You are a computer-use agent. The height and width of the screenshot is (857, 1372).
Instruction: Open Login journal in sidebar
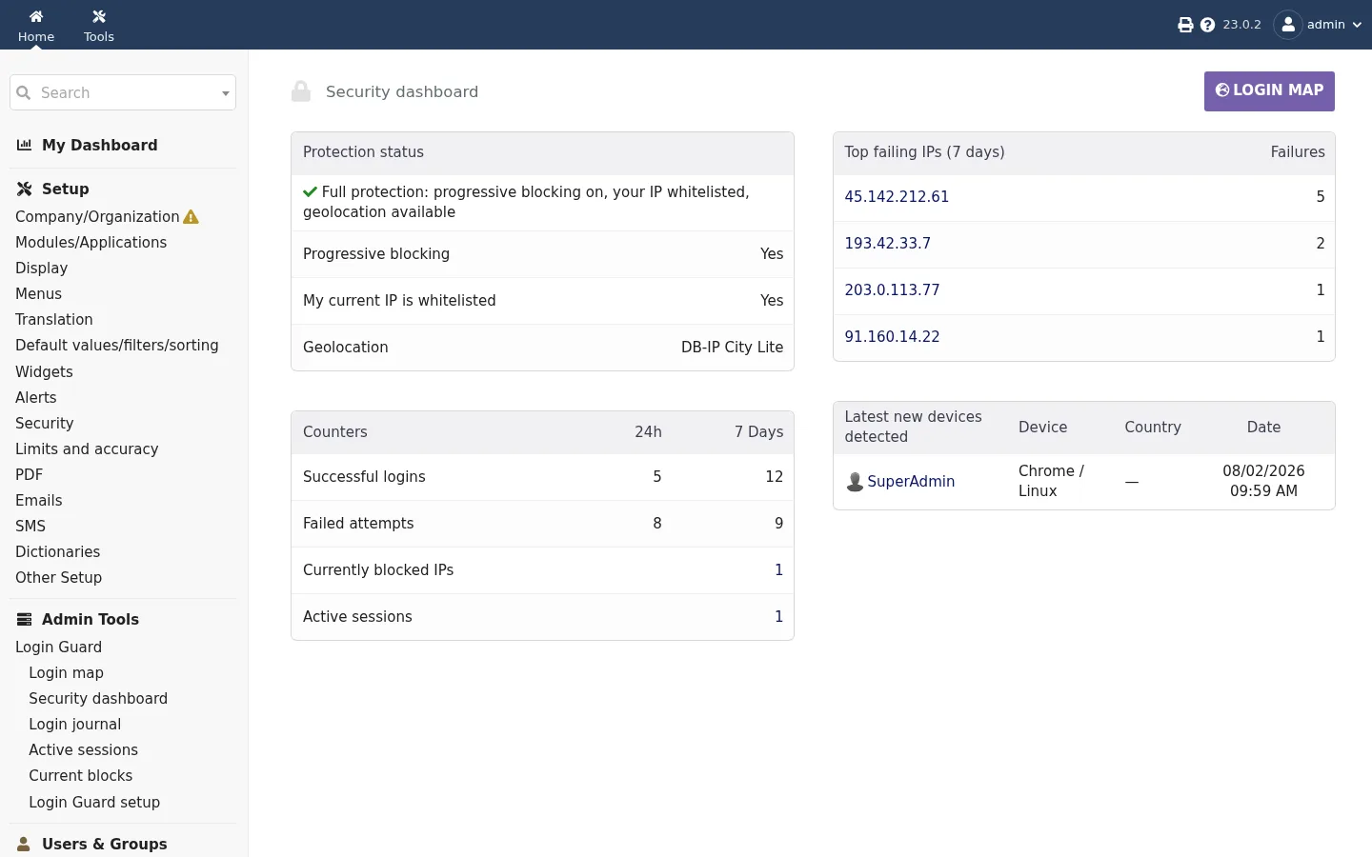74,725
